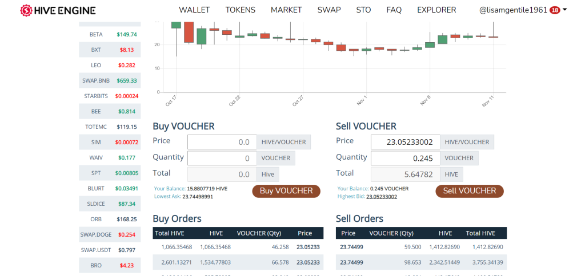Select the SLDICE token row
This screenshot has width=585, height=276.
tap(110, 204)
